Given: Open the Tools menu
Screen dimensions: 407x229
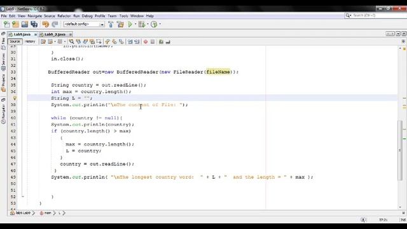Looking at the screenshot, I should point(123,16).
